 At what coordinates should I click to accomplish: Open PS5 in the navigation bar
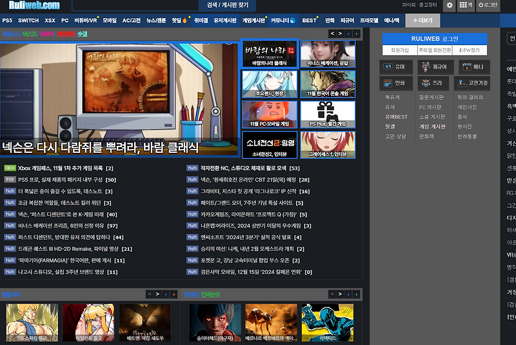click(7, 21)
